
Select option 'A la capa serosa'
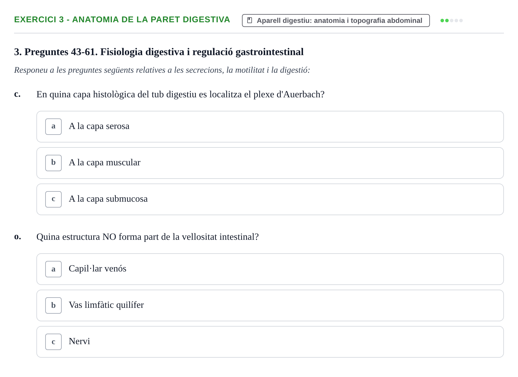coord(270,127)
